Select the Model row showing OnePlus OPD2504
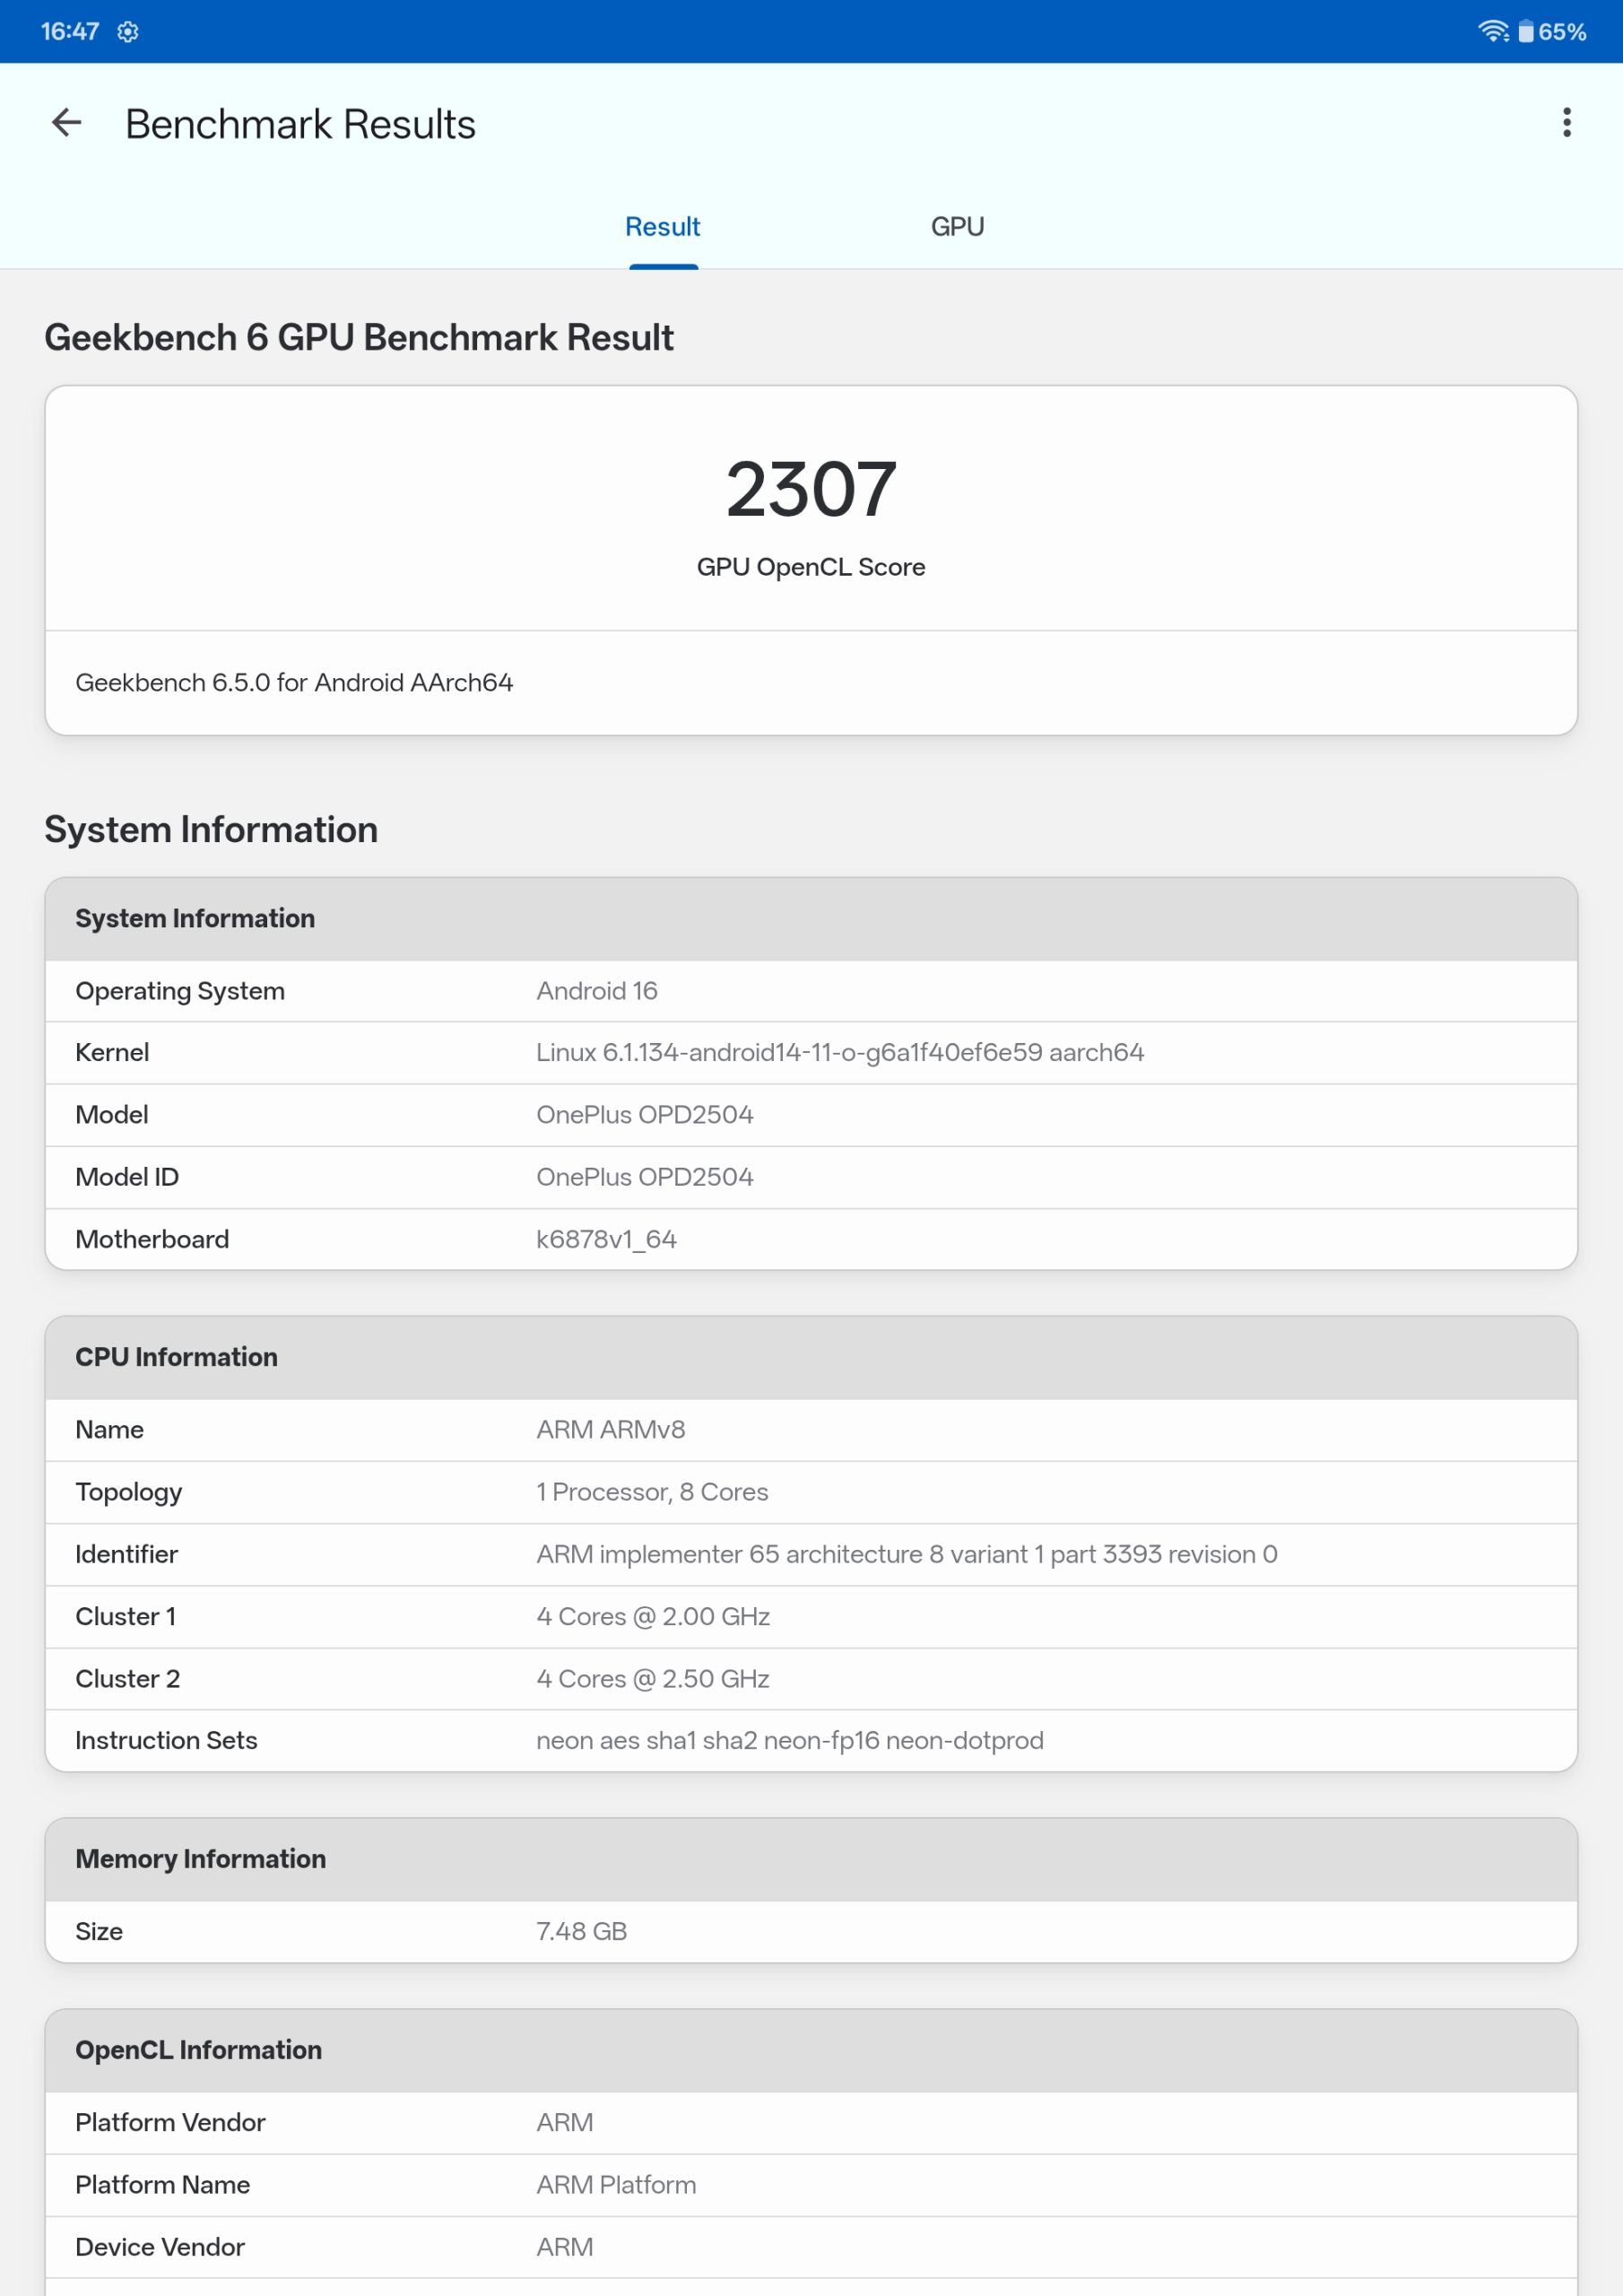 tap(811, 1114)
